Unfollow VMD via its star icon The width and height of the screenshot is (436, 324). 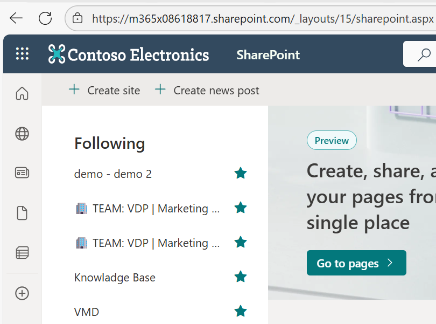point(241,312)
